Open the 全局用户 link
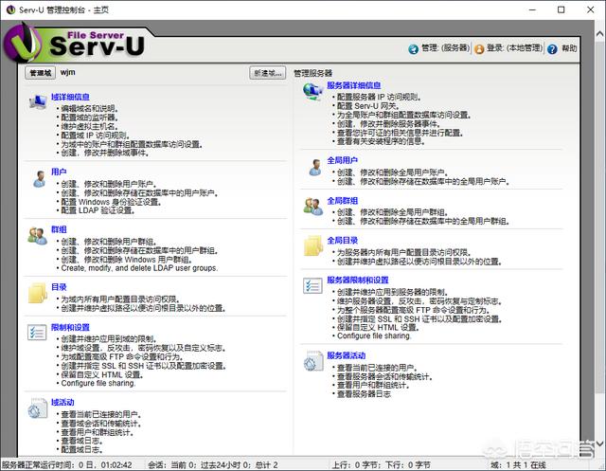 click(343, 160)
